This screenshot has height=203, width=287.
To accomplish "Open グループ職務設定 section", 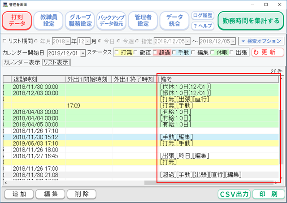I will click(80, 21).
